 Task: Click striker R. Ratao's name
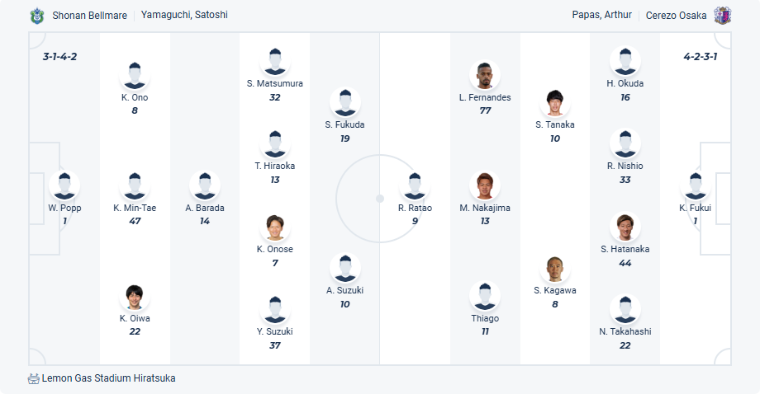[415, 208]
